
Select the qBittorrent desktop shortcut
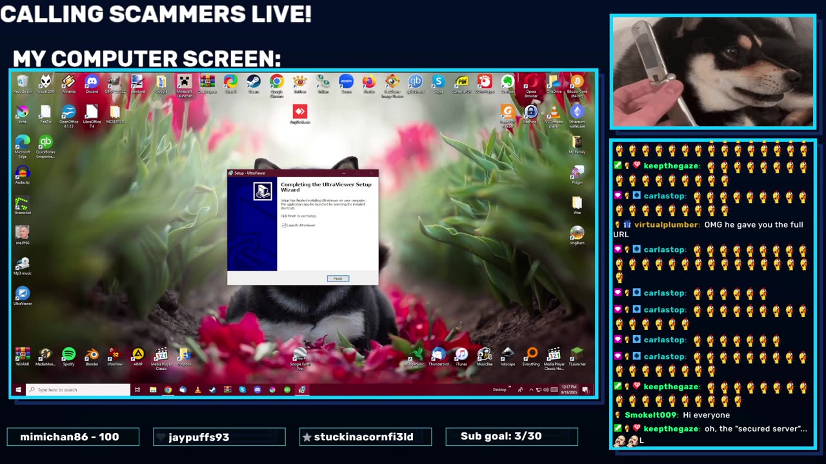[x=416, y=84]
